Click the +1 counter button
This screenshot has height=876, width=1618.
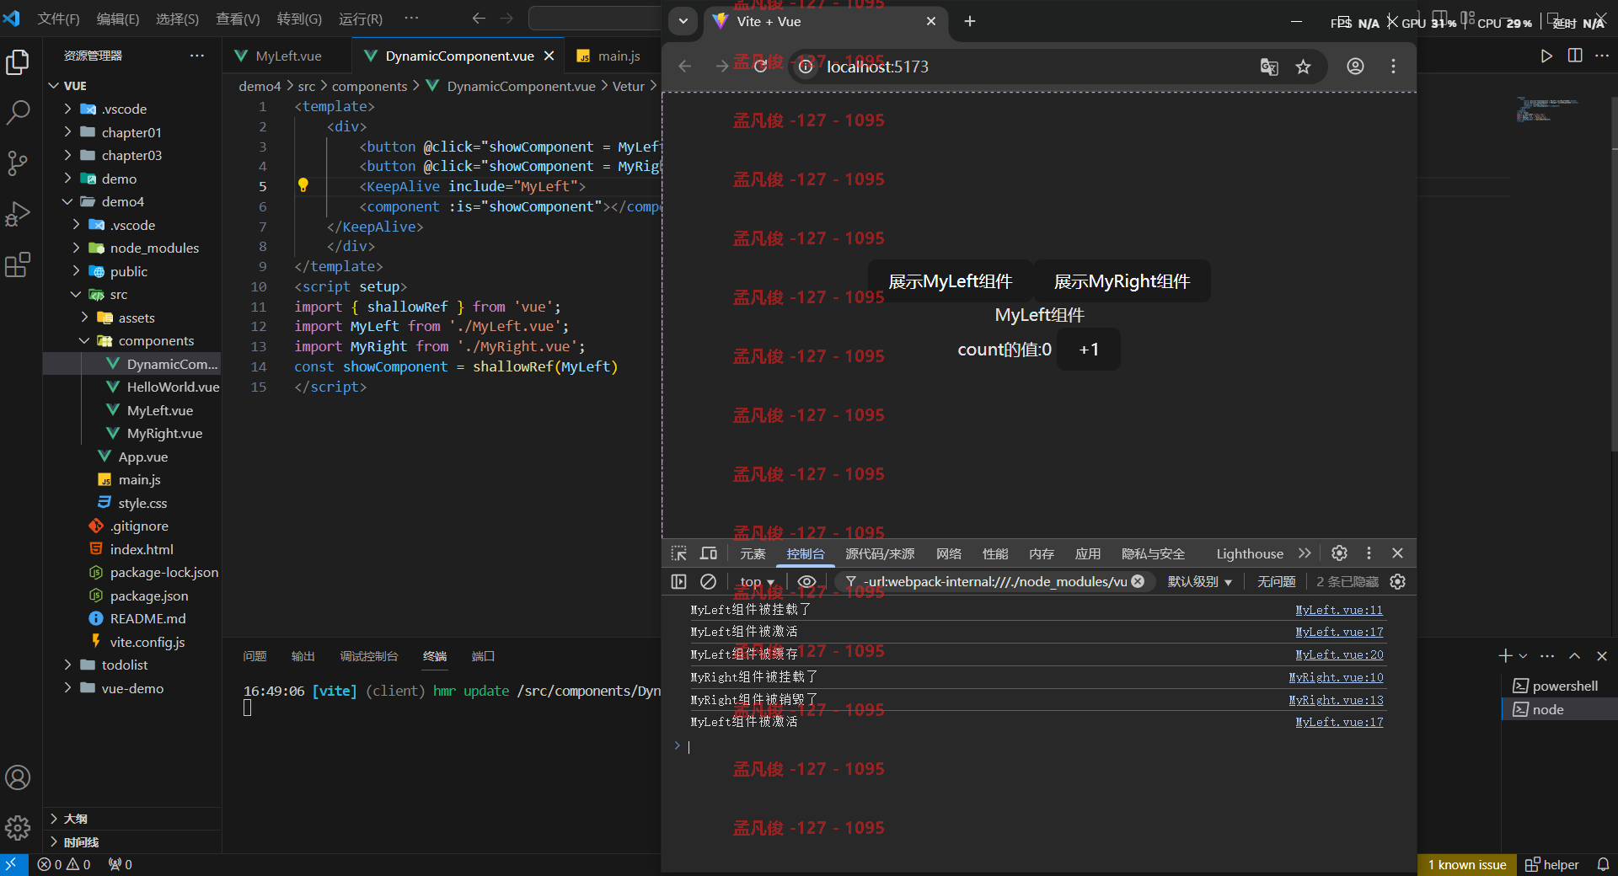pyautogui.click(x=1089, y=350)
